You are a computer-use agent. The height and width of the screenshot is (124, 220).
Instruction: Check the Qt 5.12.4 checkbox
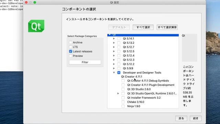(x=119, y=55)
